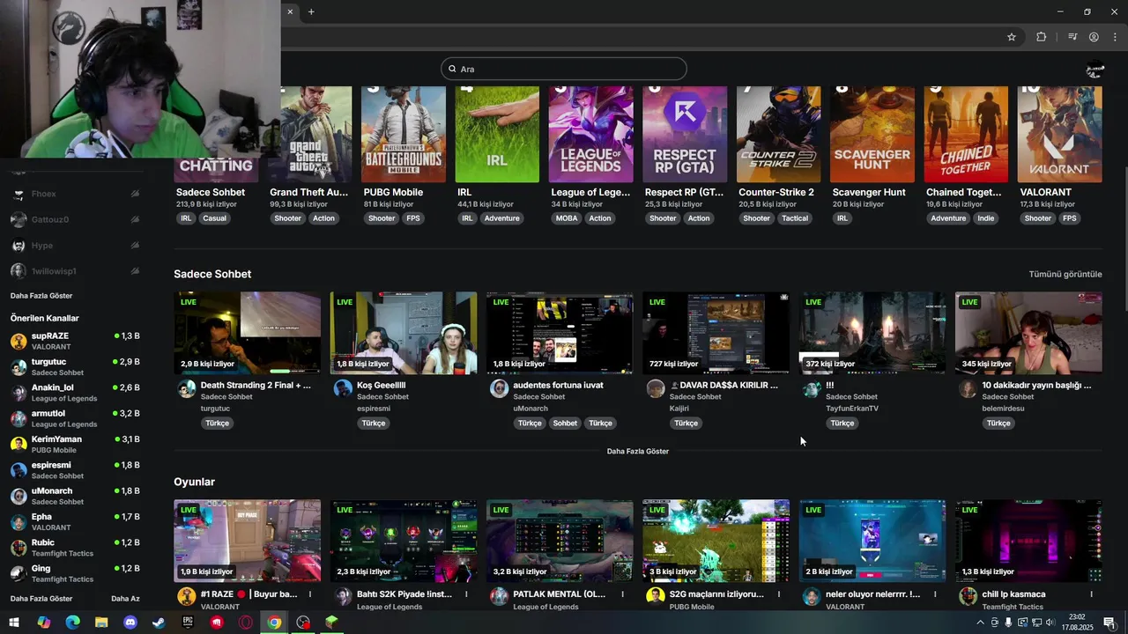The image size is (1128, 634).
Task: Open Discord from the Windows taskbar
Action: 130,623
